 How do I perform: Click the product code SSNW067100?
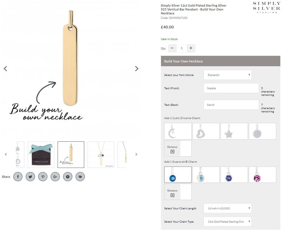[174, 18]
